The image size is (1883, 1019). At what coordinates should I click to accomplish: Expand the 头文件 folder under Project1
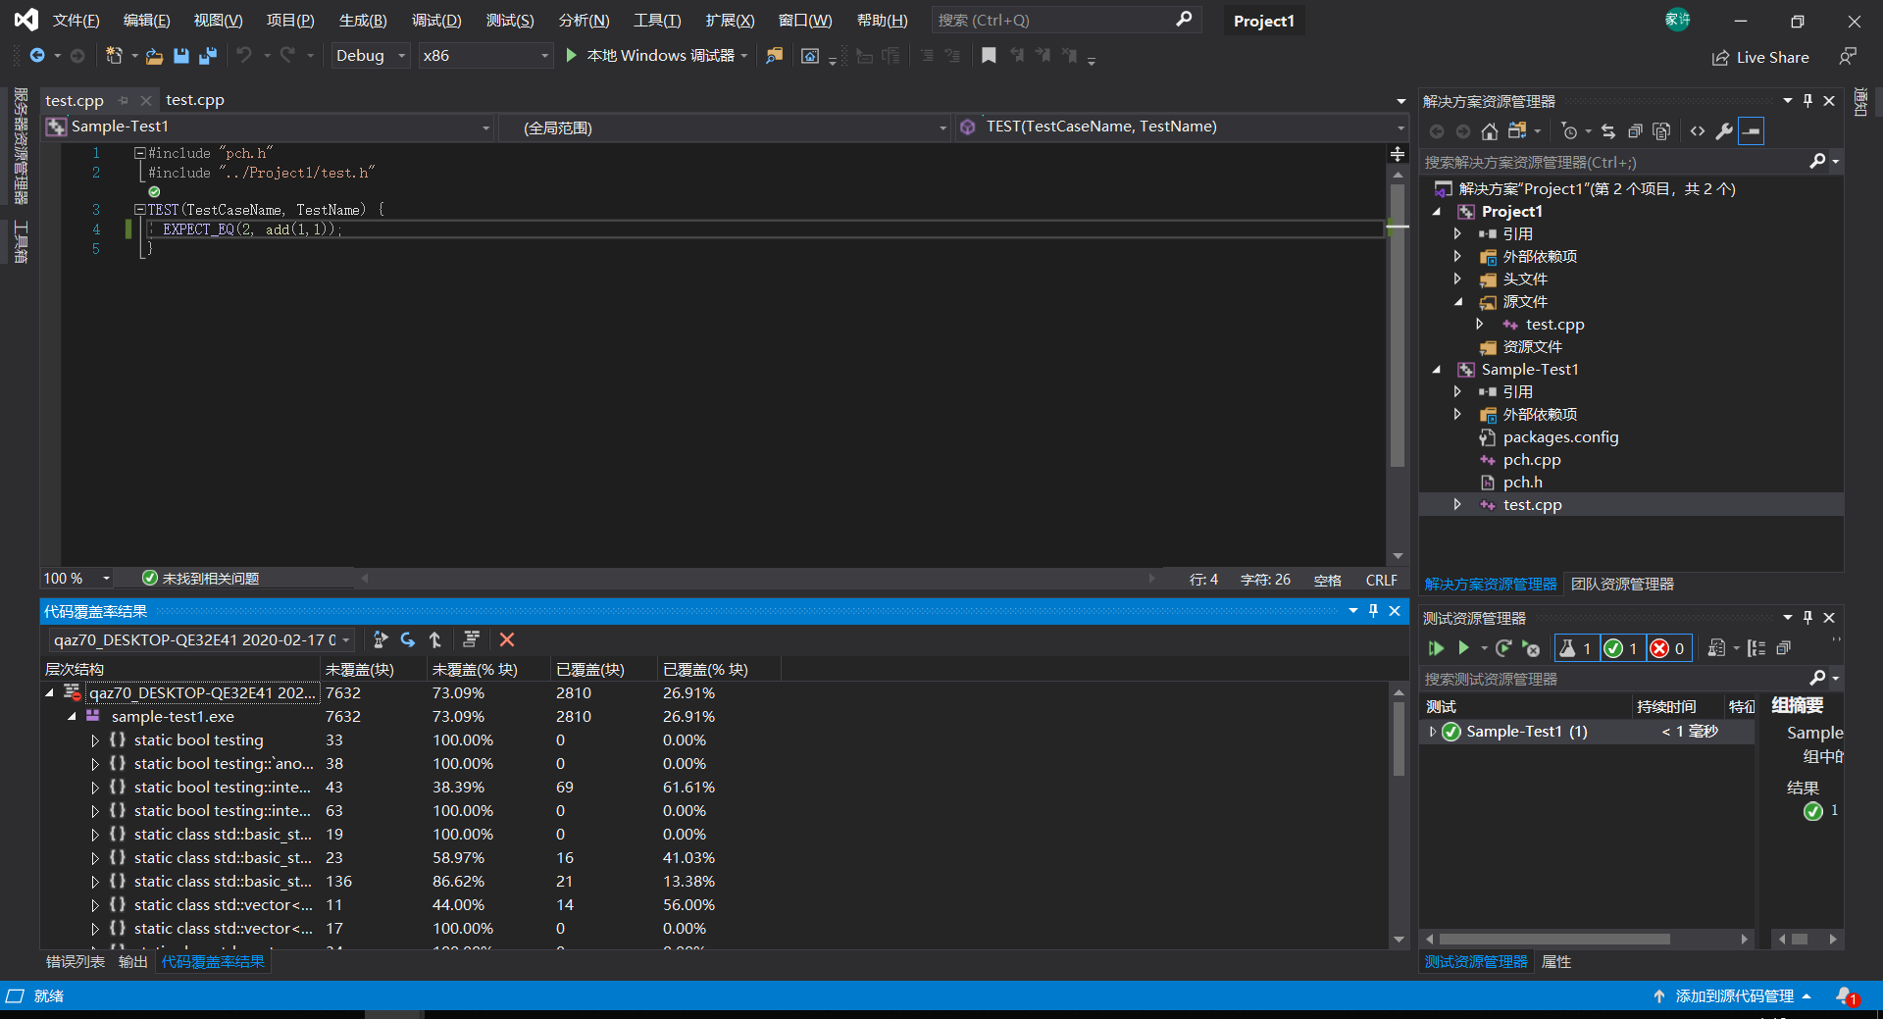[1457, 280]
